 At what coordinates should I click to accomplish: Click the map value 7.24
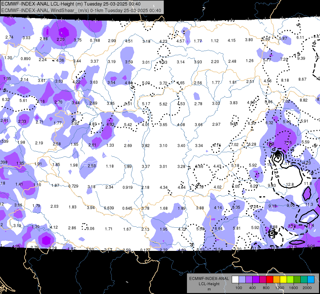pyautogui.click(x=254, y=207)
